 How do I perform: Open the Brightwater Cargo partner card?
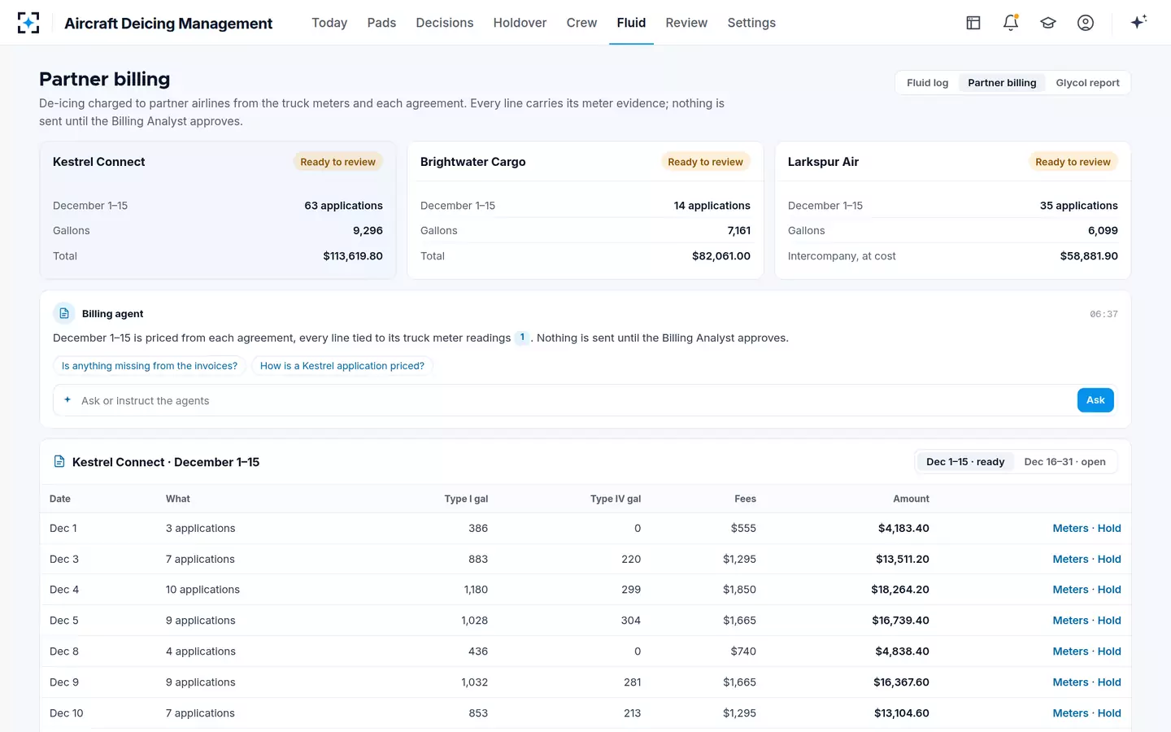point(585,210)
